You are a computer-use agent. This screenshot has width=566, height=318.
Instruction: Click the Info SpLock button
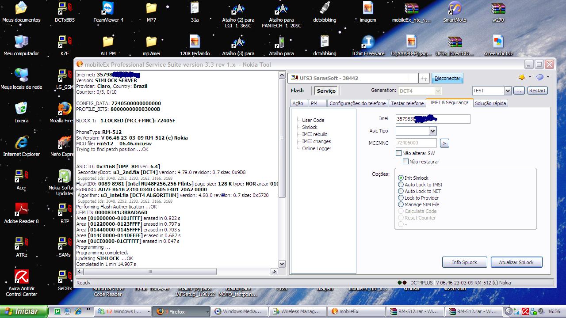click(x=465, y=262)
